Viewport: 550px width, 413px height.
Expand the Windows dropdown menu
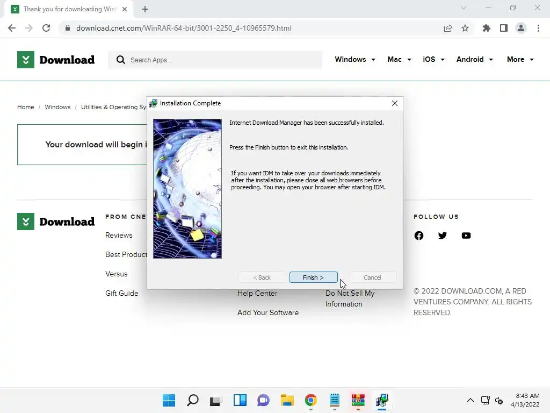pyautogui.click(x=355, y=59)
